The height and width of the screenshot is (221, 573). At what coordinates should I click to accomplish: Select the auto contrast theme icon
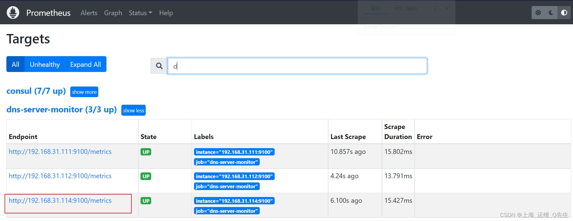pyautogui.click(x=564, y=13)
